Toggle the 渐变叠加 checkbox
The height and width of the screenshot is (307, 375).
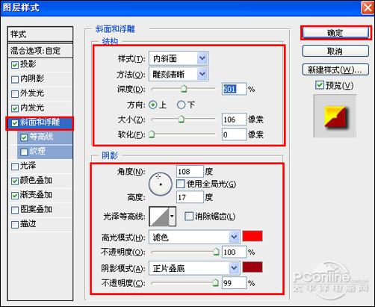pyautogui.click(x=15, y=196)
